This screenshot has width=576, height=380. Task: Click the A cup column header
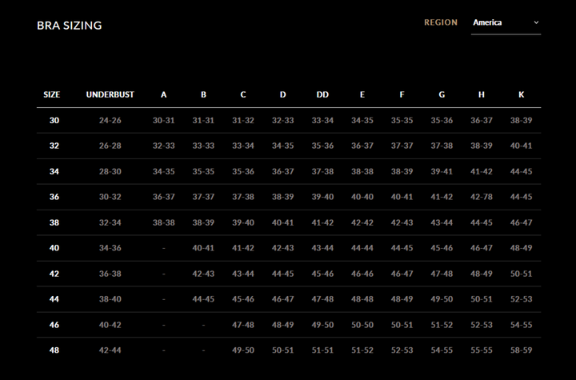point(164,94)
